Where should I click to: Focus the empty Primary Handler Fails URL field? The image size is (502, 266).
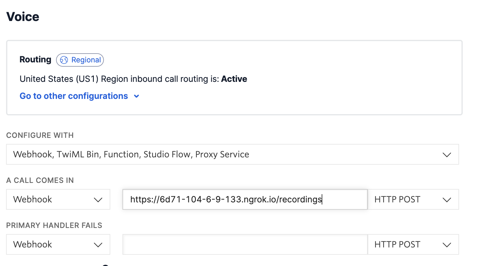coord(245,244)
